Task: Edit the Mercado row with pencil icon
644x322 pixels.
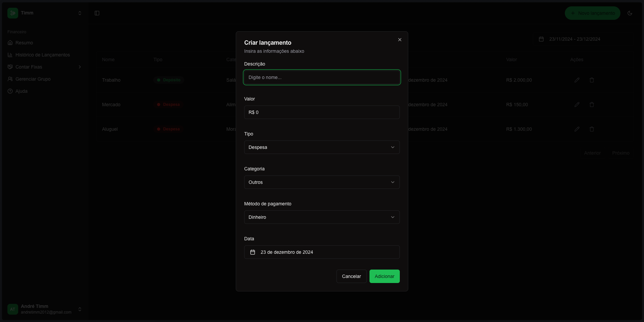Action: coord(577,105)
